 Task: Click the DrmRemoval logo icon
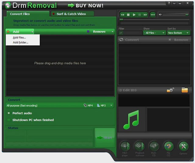8,5
